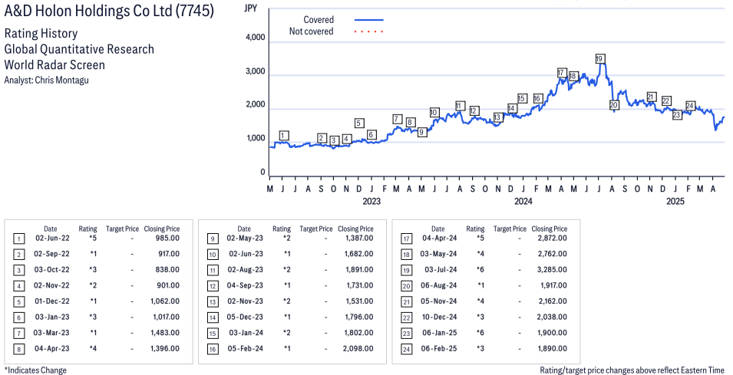
Task: Click the table index box 4
Action: click(x=18, y=286)
